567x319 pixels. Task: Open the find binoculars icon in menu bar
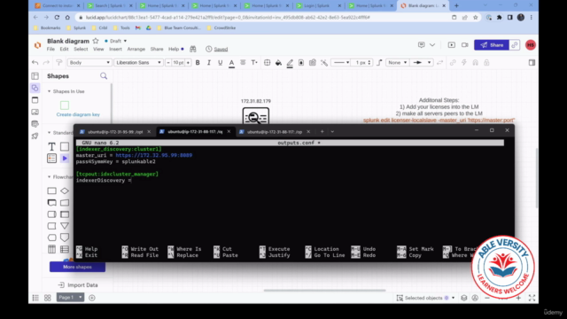(193, 49)
